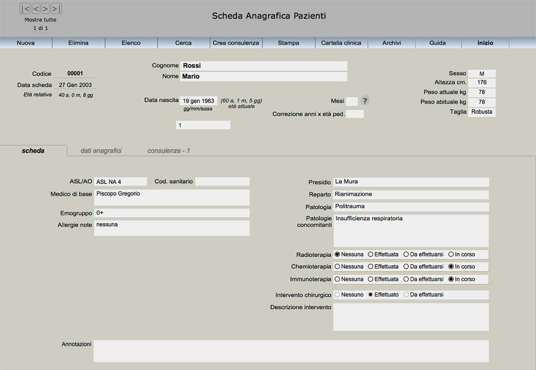Open the Guida help section
This screenshot has width=536, height=370.
pyautogui.click(x=437, y=43)
